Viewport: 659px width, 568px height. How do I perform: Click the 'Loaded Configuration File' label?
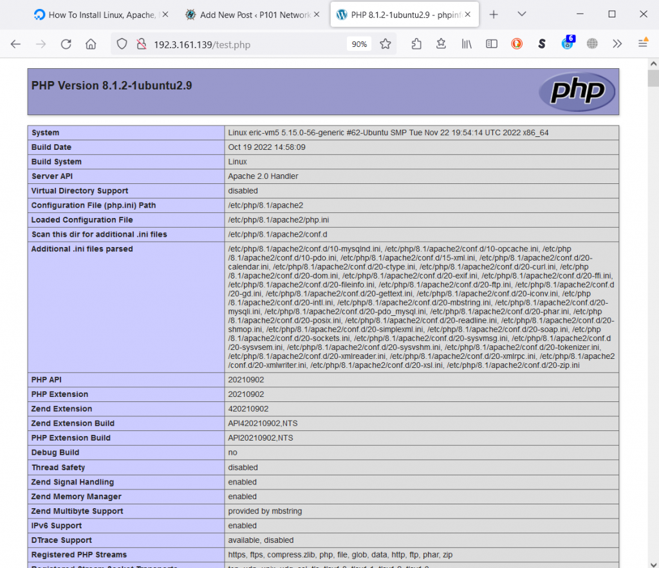[82, 220]
